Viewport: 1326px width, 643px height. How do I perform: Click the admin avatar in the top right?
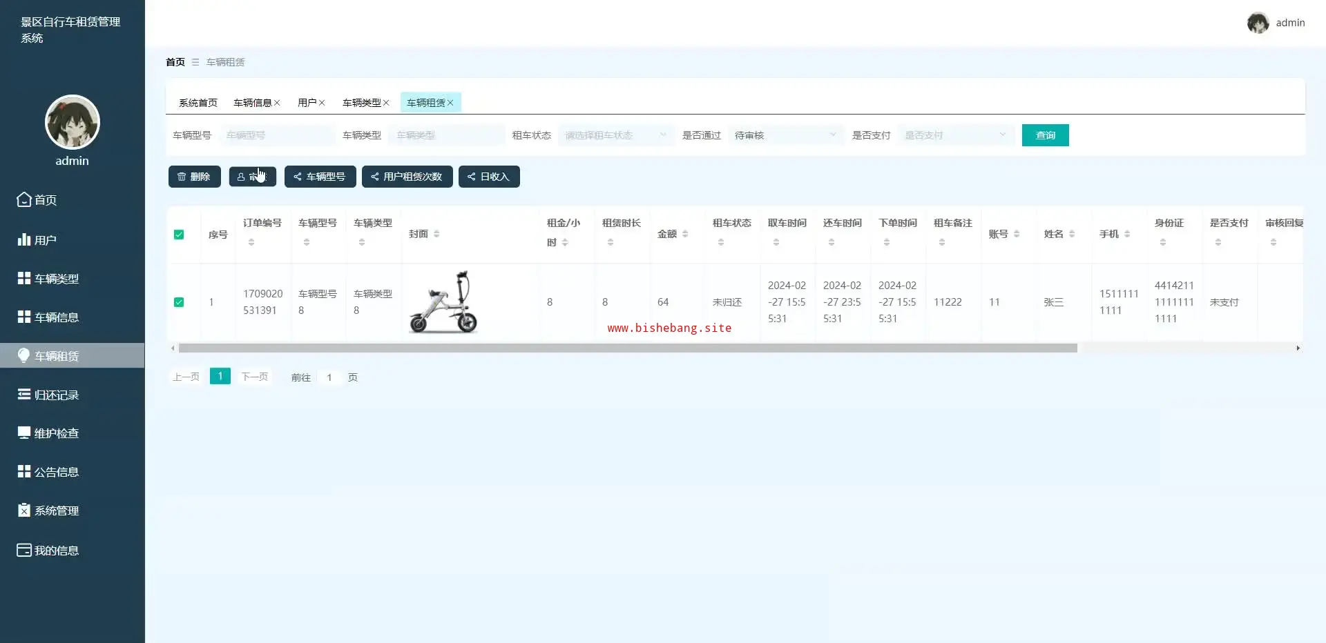pyautogui.click(x=1258, y=23)
